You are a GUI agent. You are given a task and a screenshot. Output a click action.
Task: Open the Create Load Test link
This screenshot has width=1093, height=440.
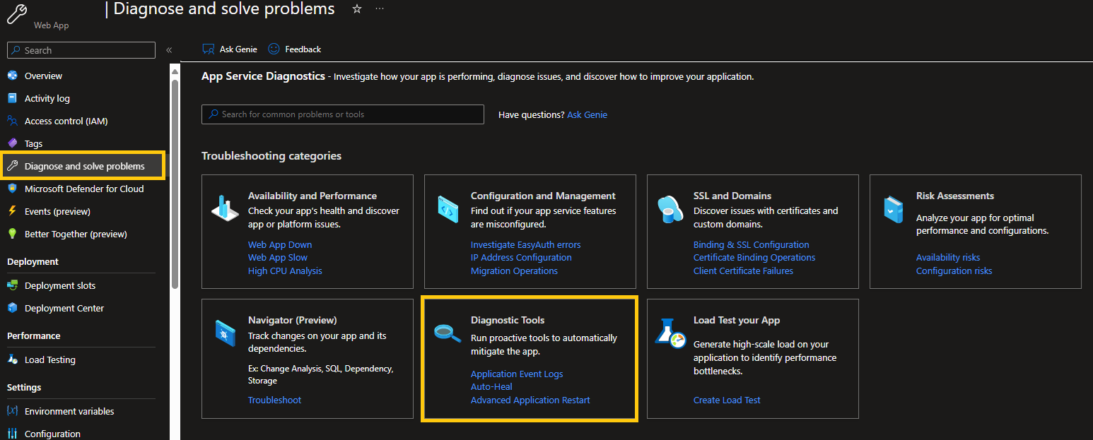tap(727, 400)
